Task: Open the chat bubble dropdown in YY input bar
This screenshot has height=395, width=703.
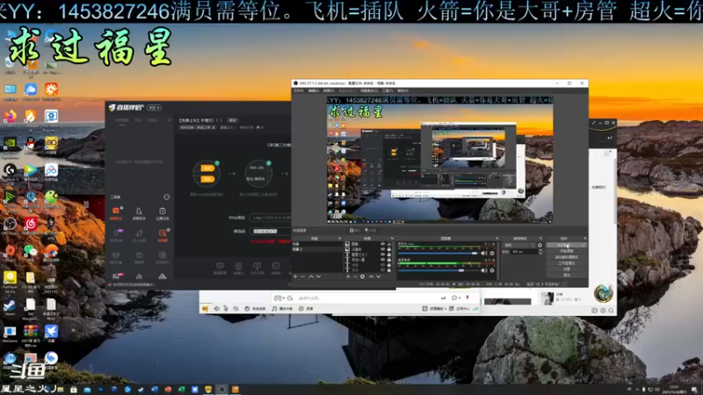Action: pos(456,298)
